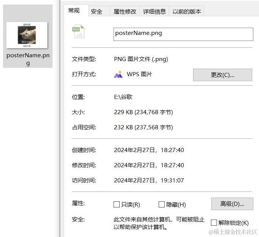Click the security warning text 此文件来自其他计算机
The height and width of the screenshot is (237, 259).
(159, 223)
